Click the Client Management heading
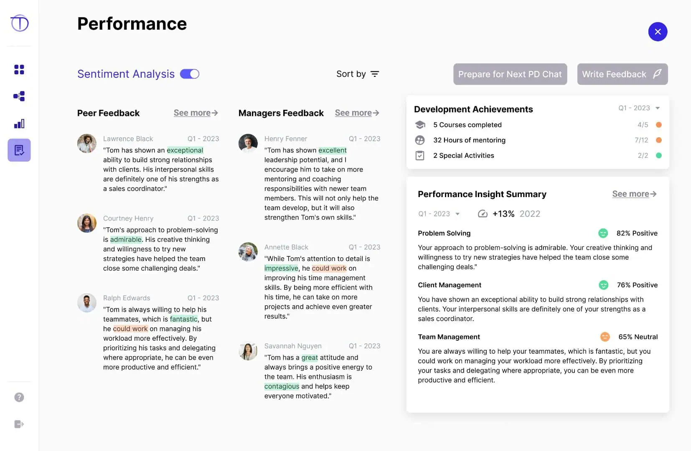Viewport: 691px width, 451px height. pyautogui.click(x=450, y=285)
